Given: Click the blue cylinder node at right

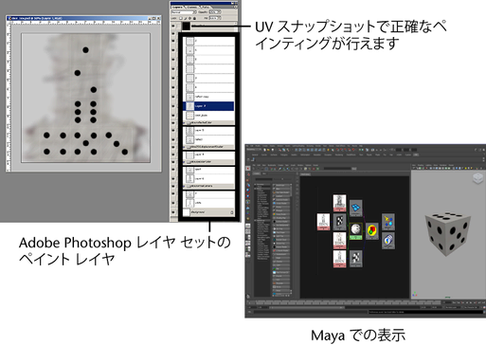Looking at the screenshot, I should tap(388, 241).
